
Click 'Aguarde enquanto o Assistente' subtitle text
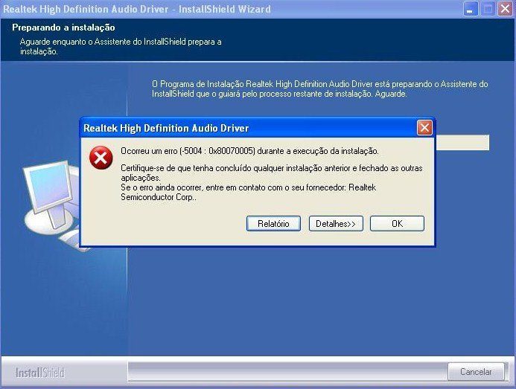(x=121, y=46)
